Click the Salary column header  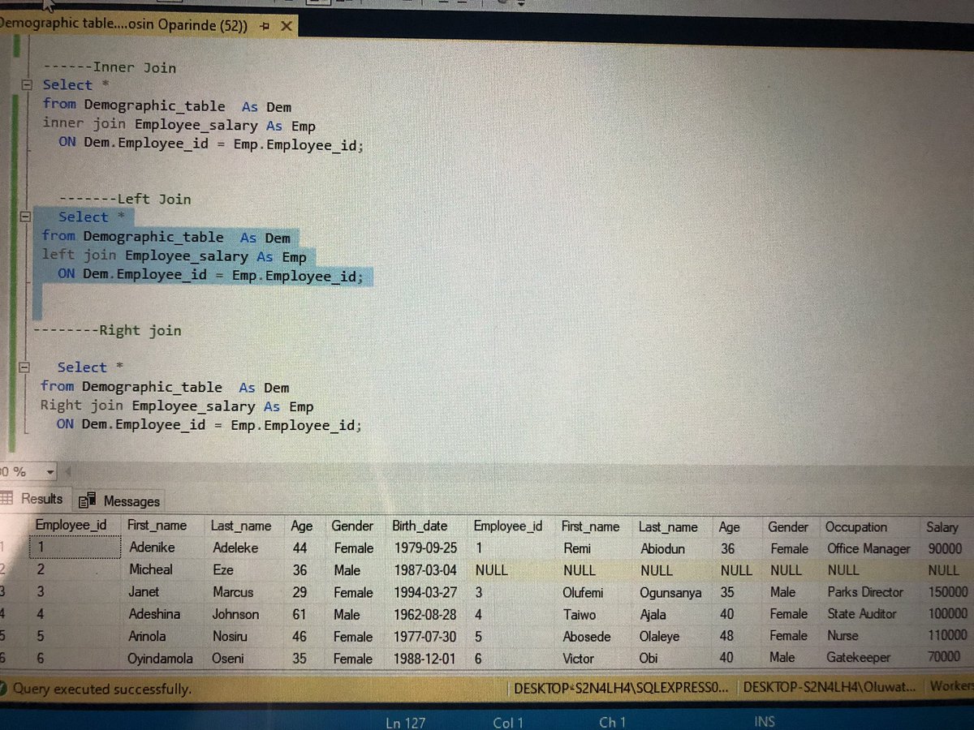942,526
